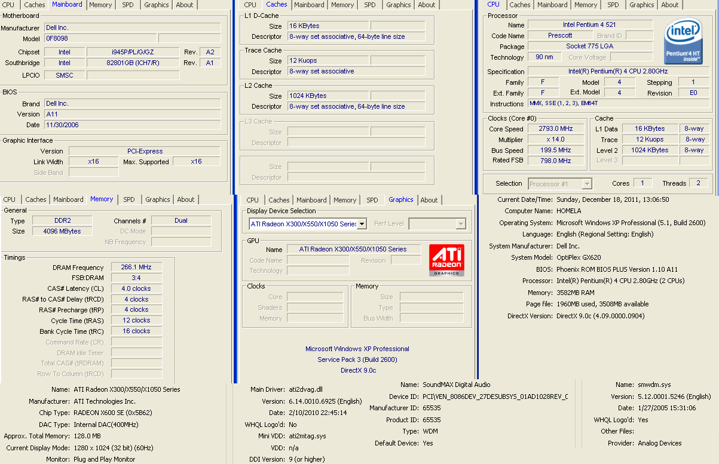Click the Link Width x16 field
This screenshot has width=719, height=464.
[x=93, y=162]
